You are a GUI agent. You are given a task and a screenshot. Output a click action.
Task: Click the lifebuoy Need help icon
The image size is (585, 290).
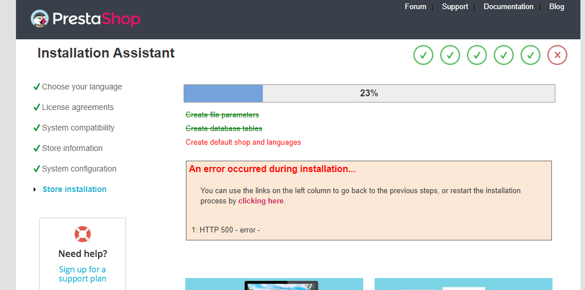point(83,234)
